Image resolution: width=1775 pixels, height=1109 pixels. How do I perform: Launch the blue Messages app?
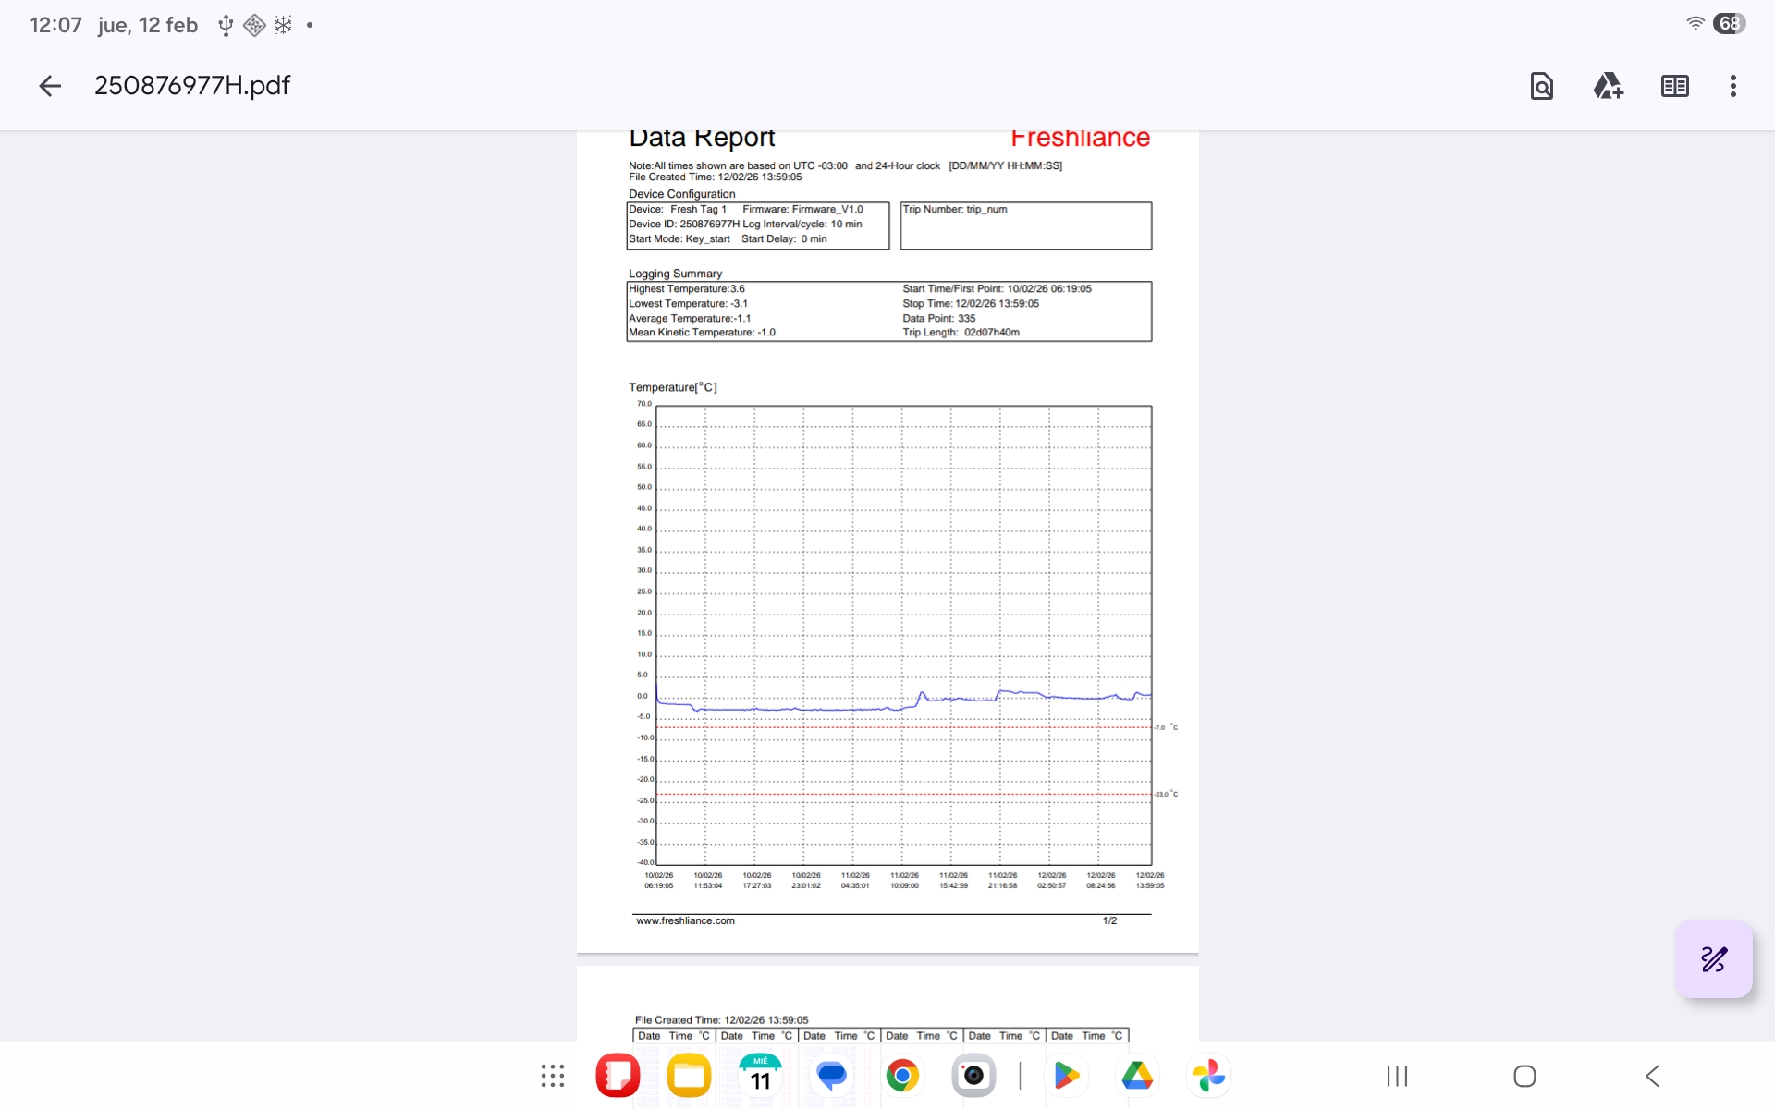pos(831,1076)
